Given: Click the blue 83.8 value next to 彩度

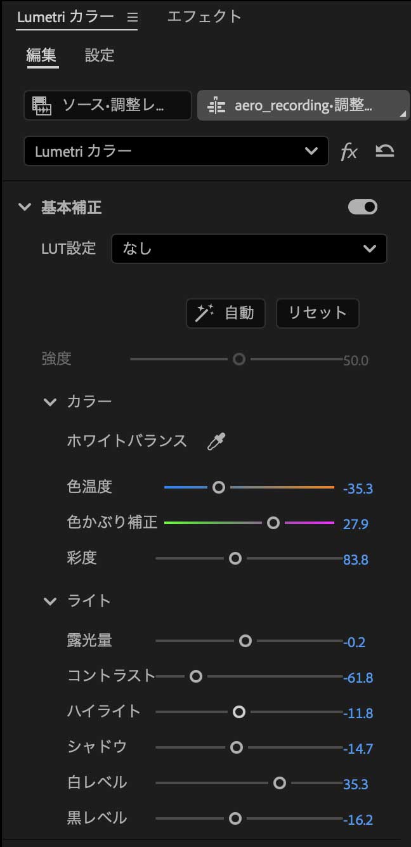Looking at the screenshot, I should point(357,560).
